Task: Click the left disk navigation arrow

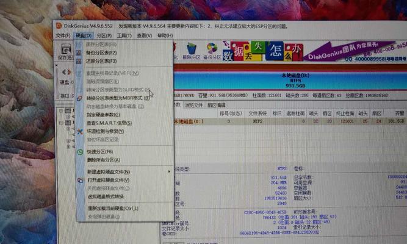Action: [64, 72]
